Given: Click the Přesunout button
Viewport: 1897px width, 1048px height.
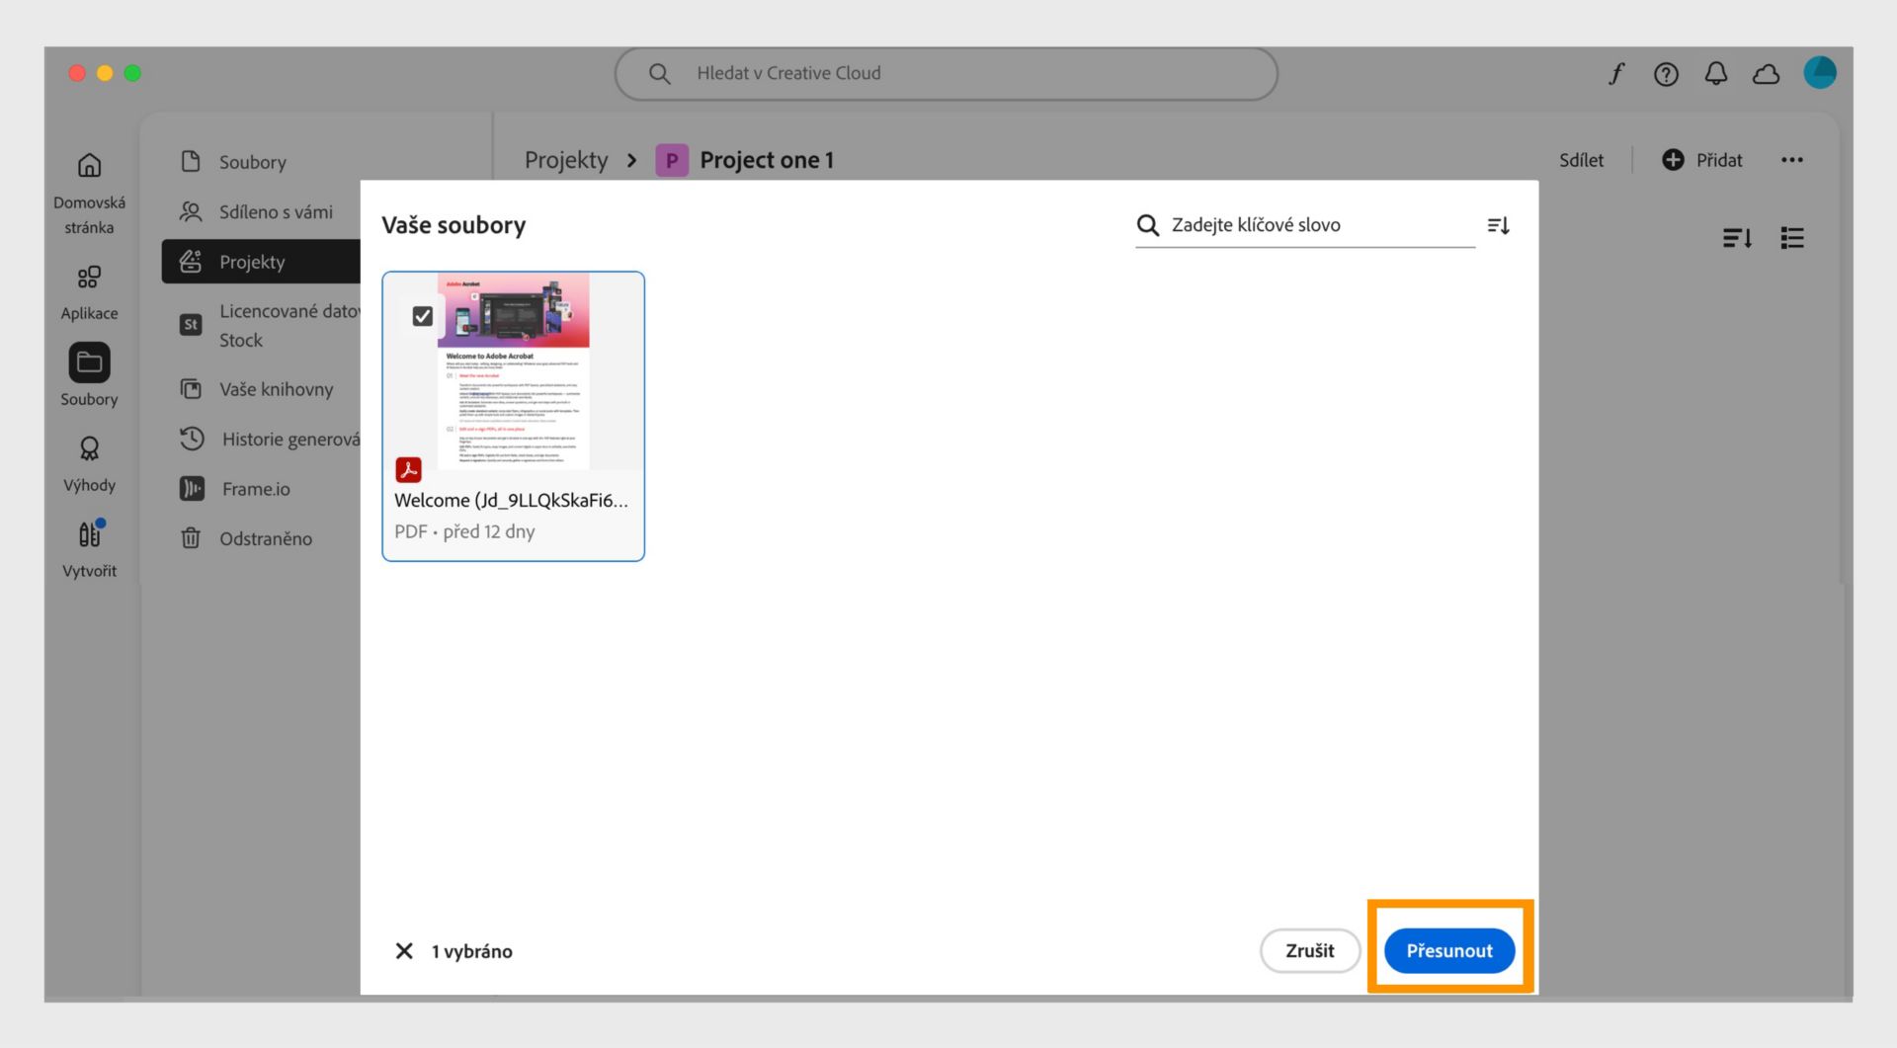Looking at the screenshot, I should [1449, 950].
